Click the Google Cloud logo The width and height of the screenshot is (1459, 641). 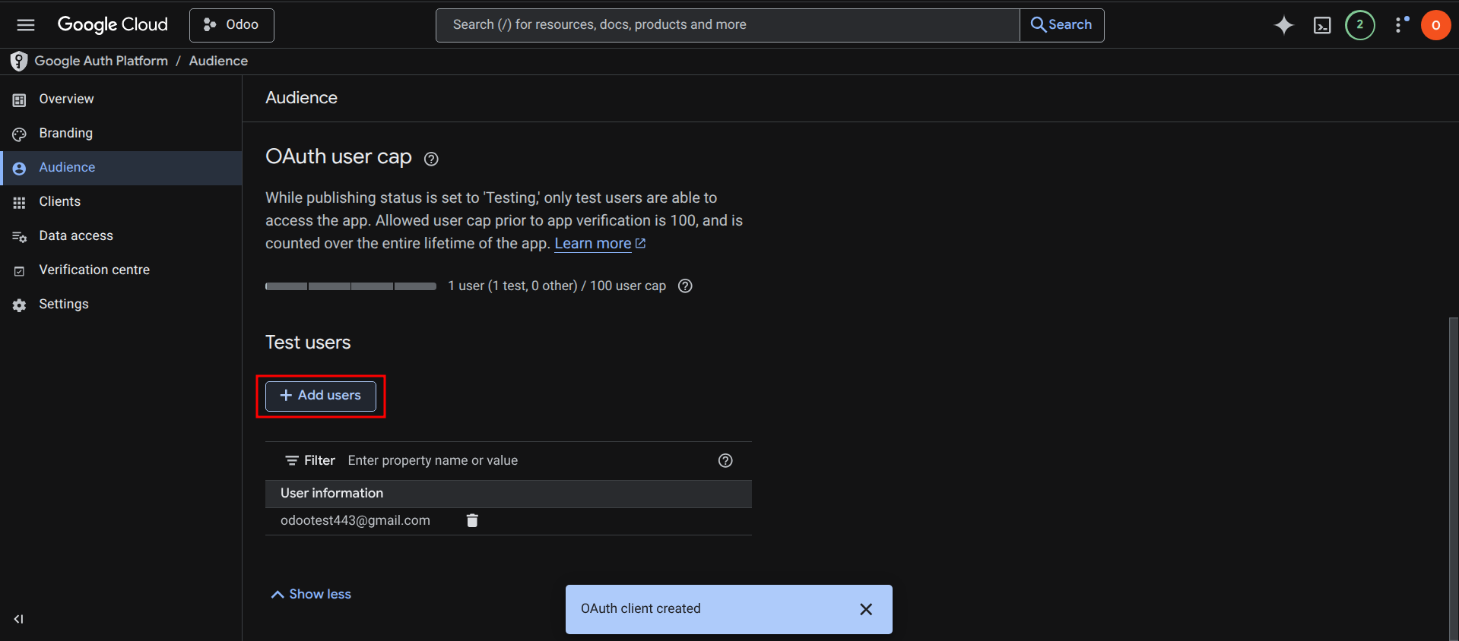click(x=113, y=24)
